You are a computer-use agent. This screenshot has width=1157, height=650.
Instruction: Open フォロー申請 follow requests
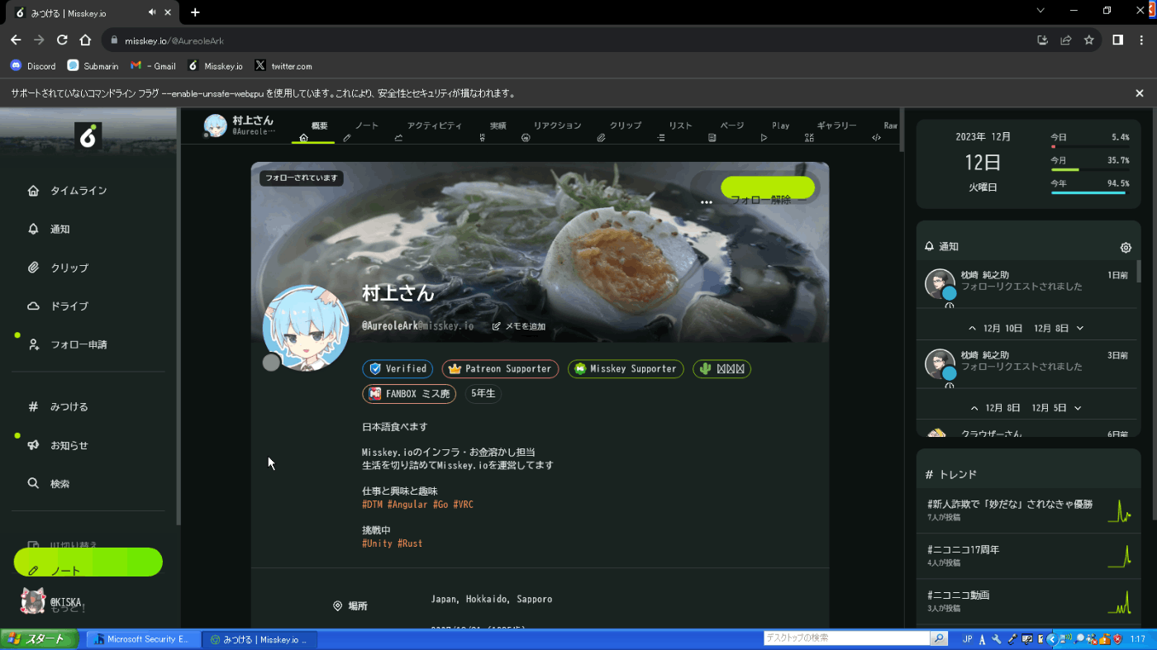coord(68,344)
